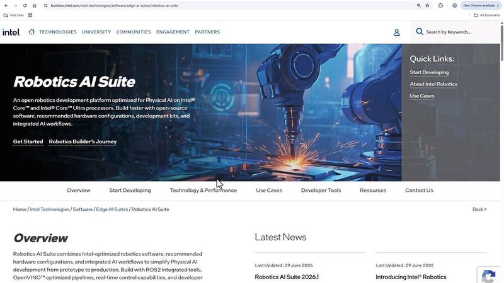Select the Technology & Performance tab
The width and height of the screenshot is (504, 283).
[203, 191]
